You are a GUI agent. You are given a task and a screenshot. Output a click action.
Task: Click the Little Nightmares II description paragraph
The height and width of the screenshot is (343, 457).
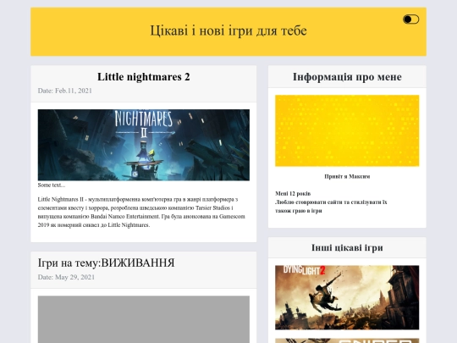pos(141,212)
